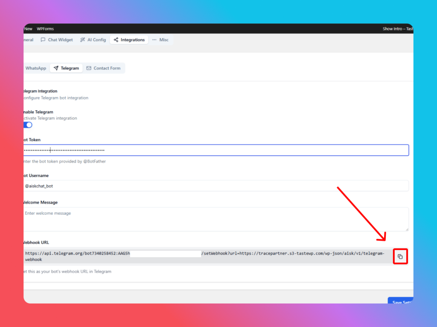Open the Misc tab
437x327 pixels.
160,40
